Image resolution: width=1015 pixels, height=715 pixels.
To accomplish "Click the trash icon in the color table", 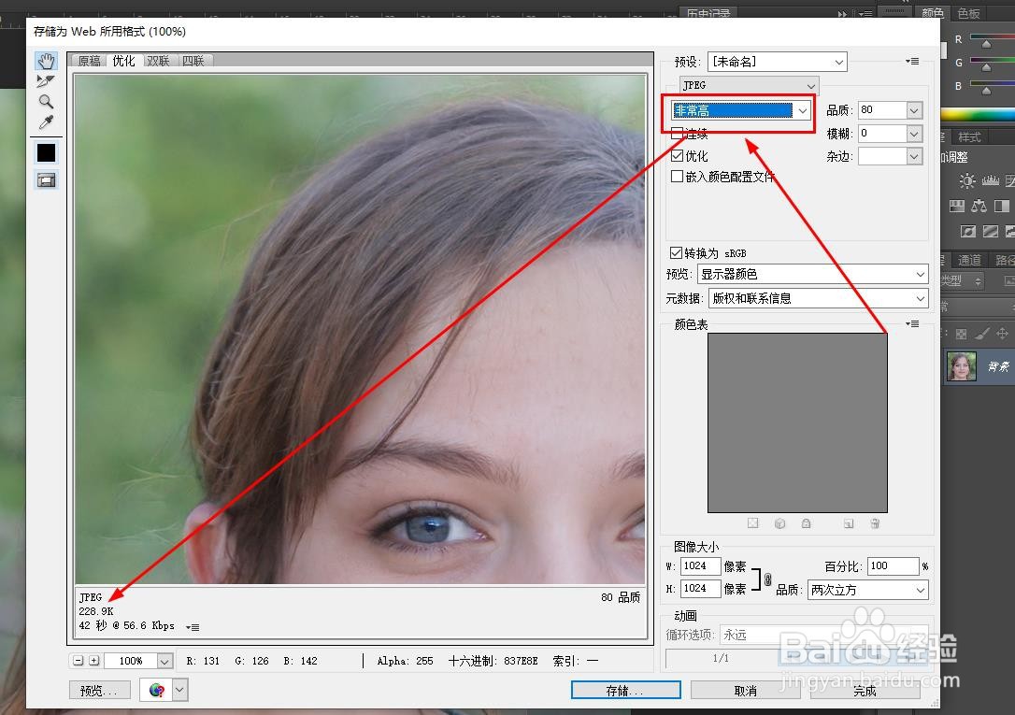I will click(875, 523).
